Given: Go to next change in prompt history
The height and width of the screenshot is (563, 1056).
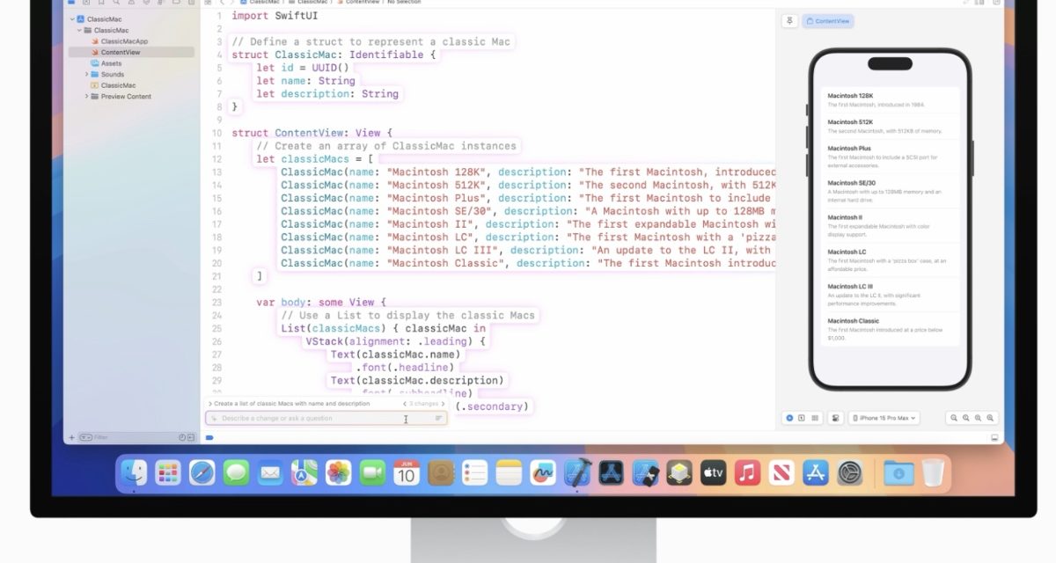Looking at the screenshot, I should point(443,404).
